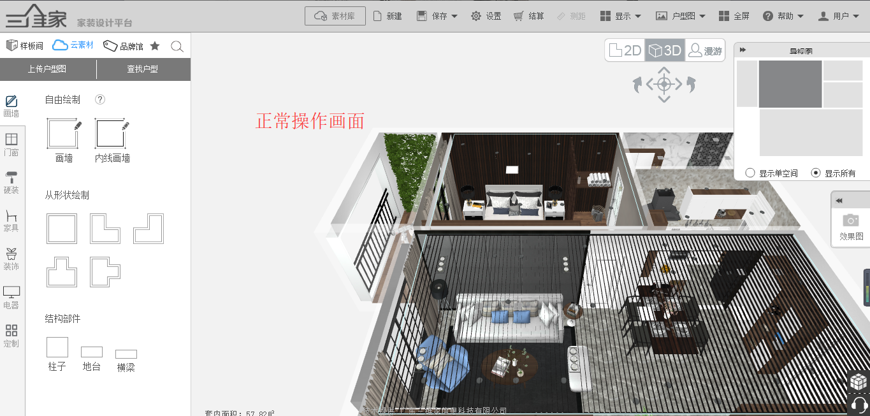Open 设置 settings gear
The width and height of the screenshot is (870, 416).
click(486, 16)
